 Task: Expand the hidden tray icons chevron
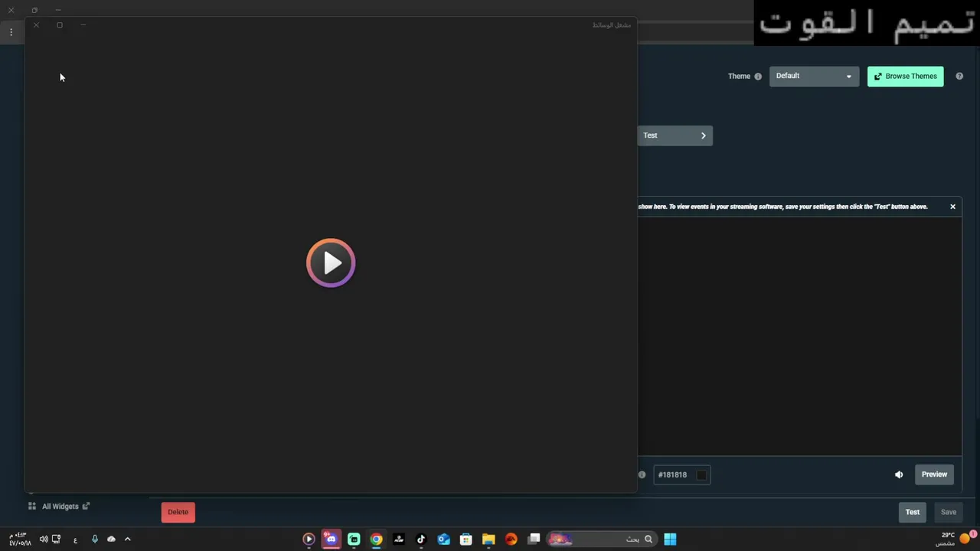127,540
